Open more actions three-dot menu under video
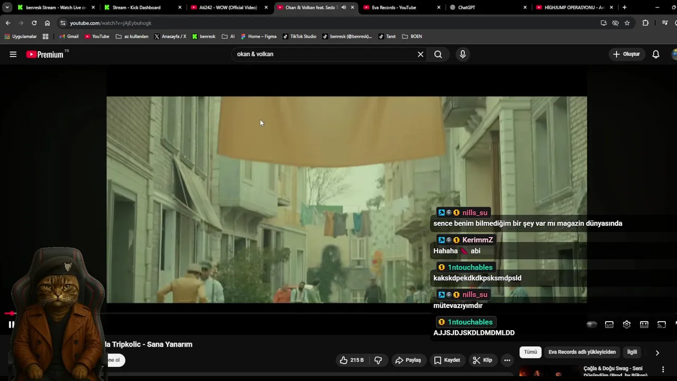 click(x=507, y=360)
